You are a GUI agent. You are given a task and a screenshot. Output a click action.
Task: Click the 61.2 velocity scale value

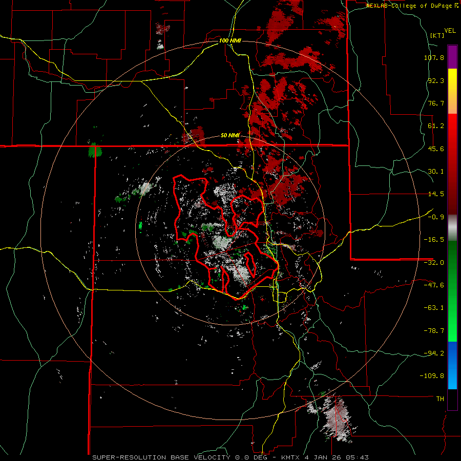(436, 126)
